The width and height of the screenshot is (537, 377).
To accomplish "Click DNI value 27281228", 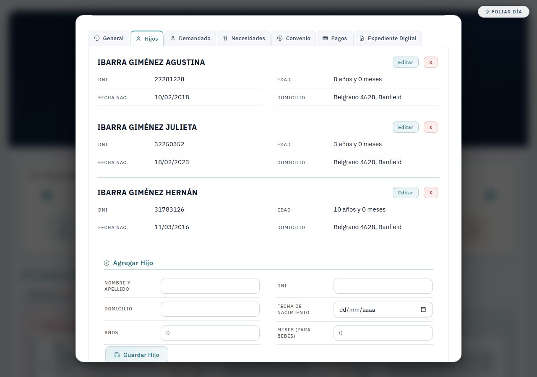I will tap(169, 79).
